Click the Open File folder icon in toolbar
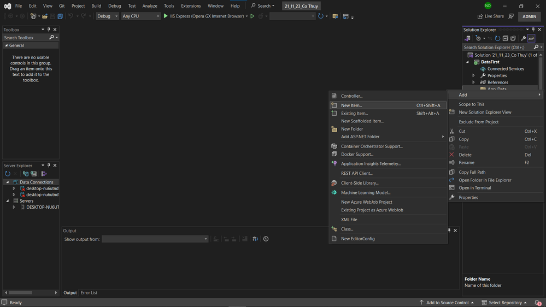The width and height of the screenshot is (546, 307). pyautogui.click(x=45, y=16)
